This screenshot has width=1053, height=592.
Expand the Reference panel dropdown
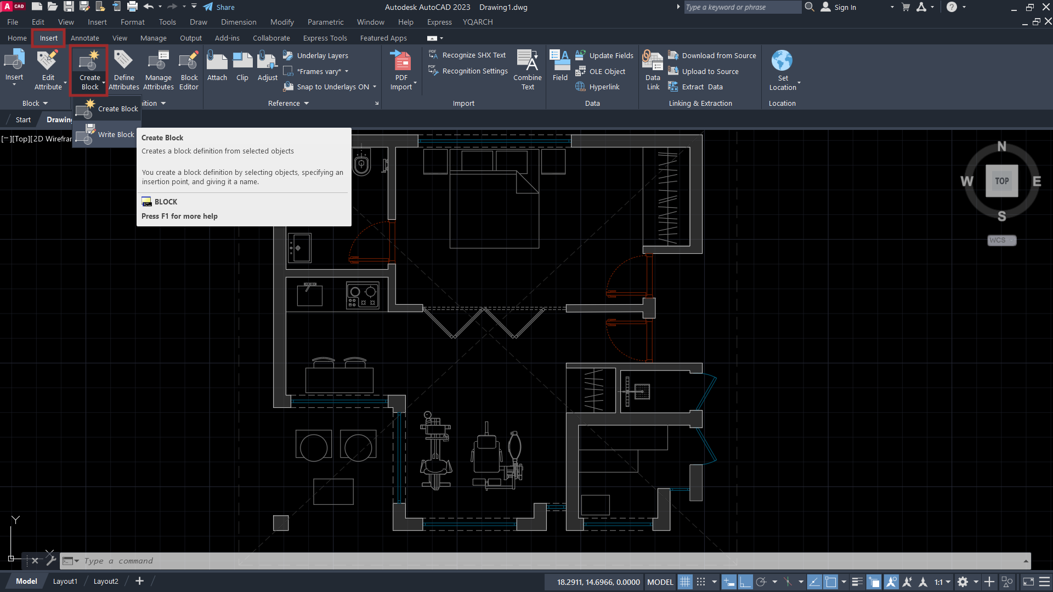tap(288, 103)
